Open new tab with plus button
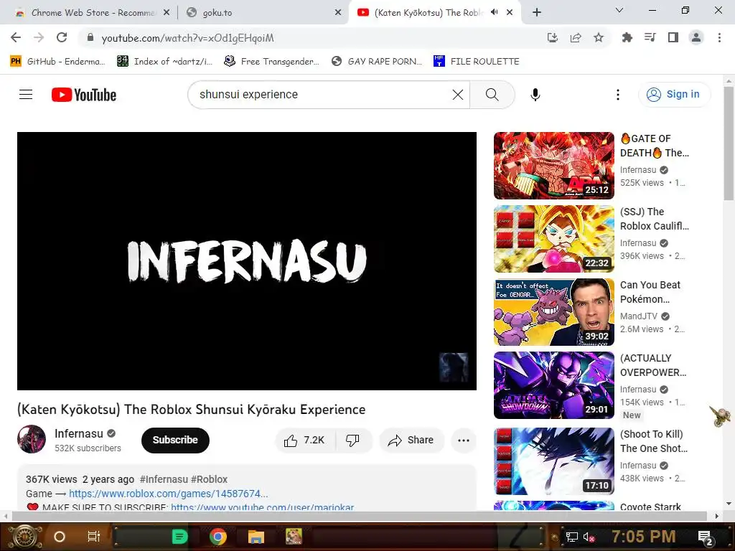This screenshot has width=735, height=551. [537, 12]
